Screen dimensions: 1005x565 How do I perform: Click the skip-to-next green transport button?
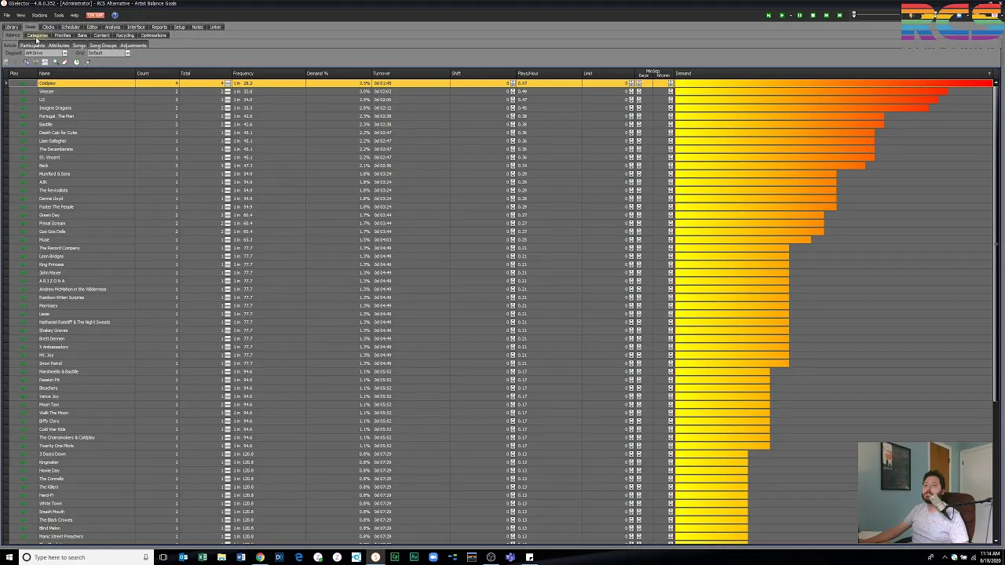coord(839,15)
